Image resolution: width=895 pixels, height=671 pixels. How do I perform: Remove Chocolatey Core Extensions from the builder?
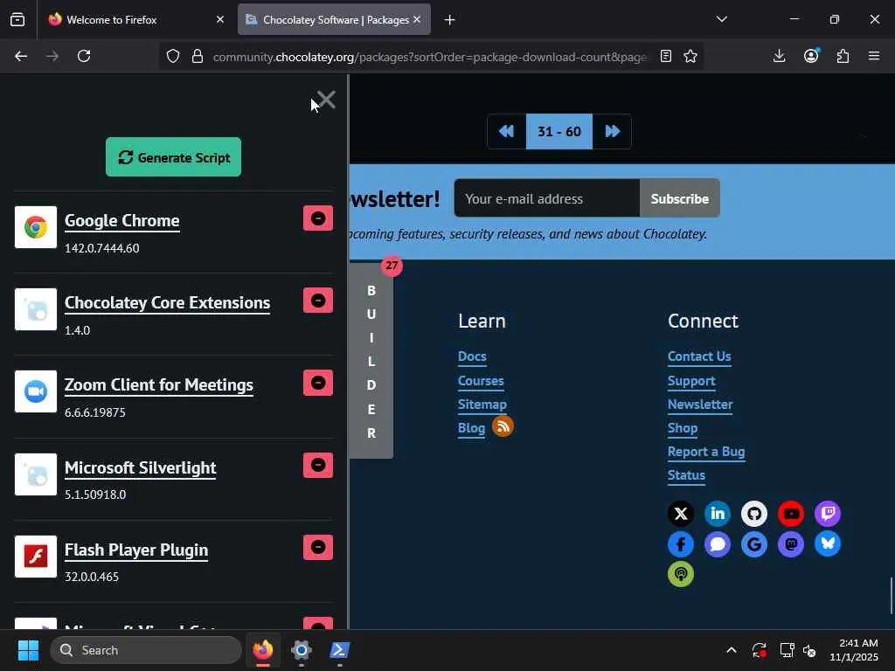[x=318, y=301]
